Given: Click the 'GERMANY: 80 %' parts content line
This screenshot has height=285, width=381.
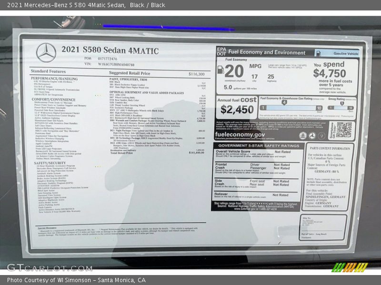Looking at the screenshot, I should (327, 171).
